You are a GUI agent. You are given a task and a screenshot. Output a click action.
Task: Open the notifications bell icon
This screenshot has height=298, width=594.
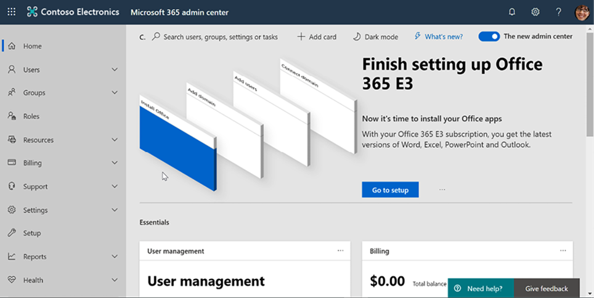point(512,12)
